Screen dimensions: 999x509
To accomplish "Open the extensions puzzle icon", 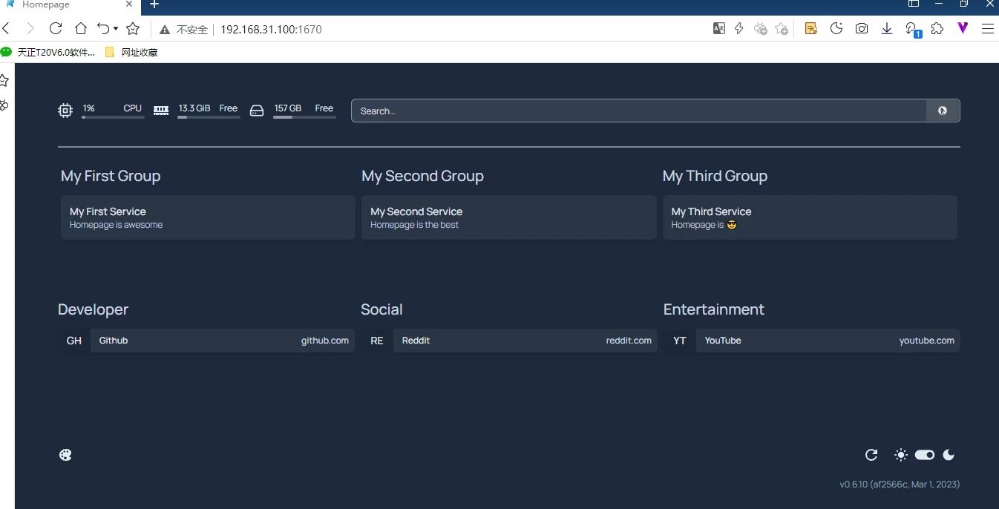I will tap(937, 29).
